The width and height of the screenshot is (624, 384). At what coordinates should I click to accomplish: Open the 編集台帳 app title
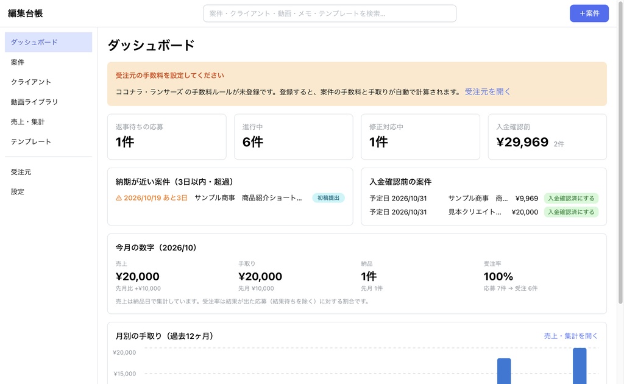coord(25,13)
